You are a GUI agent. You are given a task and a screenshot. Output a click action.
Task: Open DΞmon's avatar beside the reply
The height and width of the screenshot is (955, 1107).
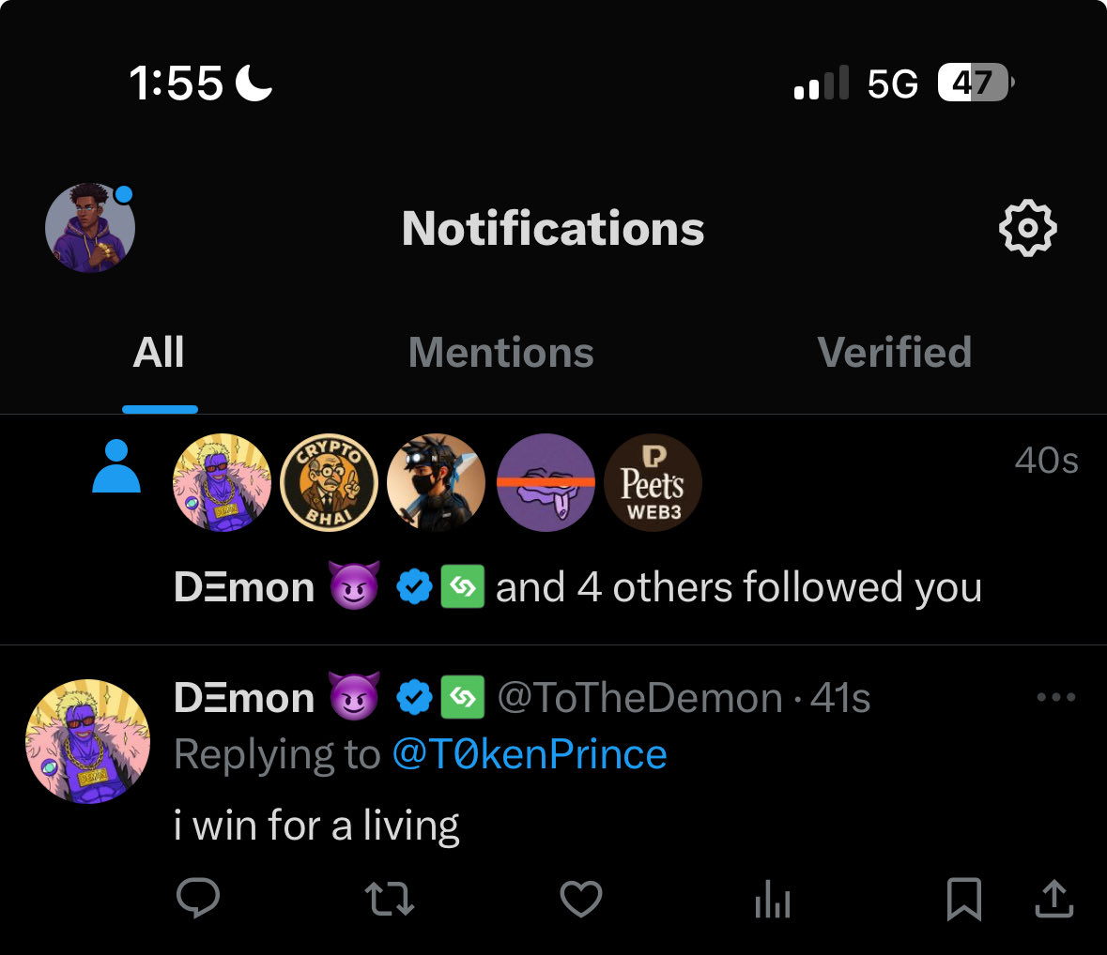click(x=88, y=741)
